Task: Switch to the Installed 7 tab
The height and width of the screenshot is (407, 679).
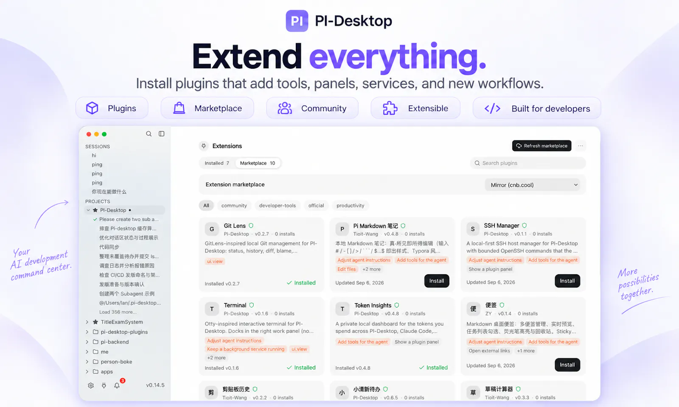Action: (217, 163)
